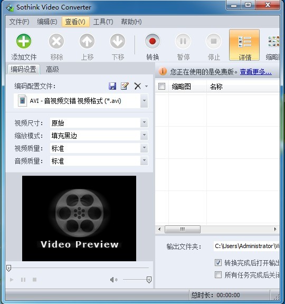The image size is (285, 304).
Task: Expand the 缩放模式 dropdown
Action: pos(144,135)
